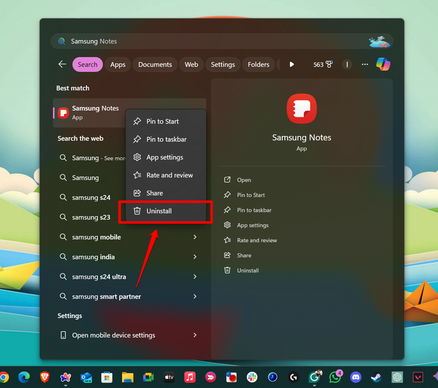This screenshot has height=388, width=438.
Task: Select the 'samsung india' web suggestion
Action: tap(93, 257)
